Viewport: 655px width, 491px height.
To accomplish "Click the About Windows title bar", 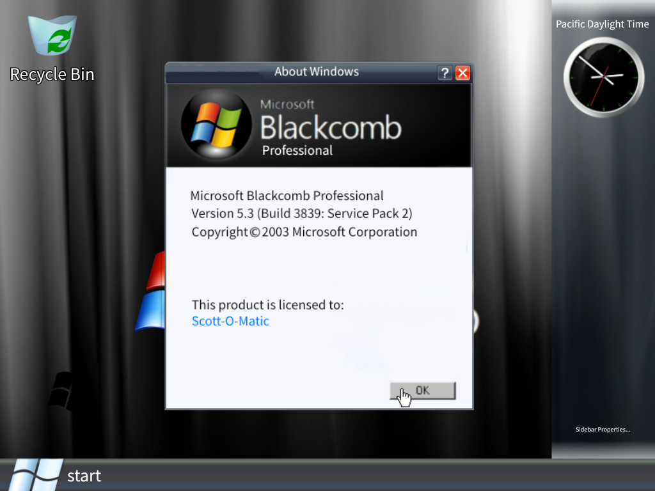I will click(x=316, y=72).
